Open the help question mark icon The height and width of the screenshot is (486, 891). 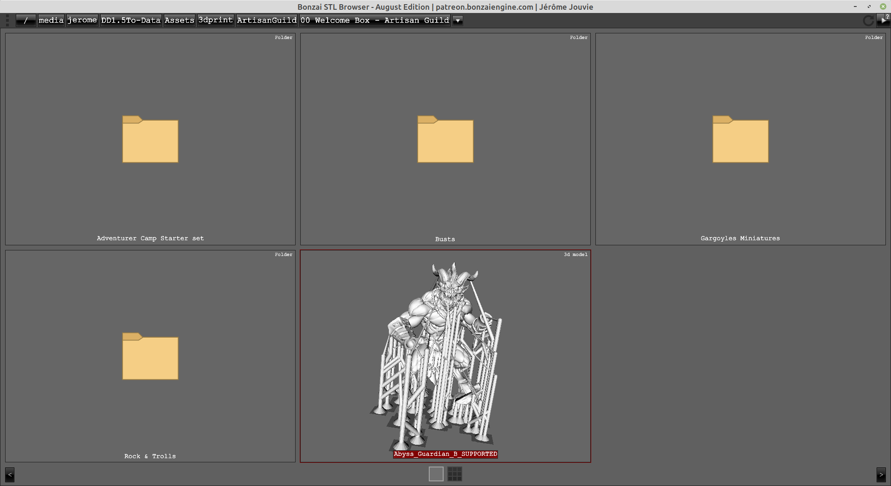887,16
